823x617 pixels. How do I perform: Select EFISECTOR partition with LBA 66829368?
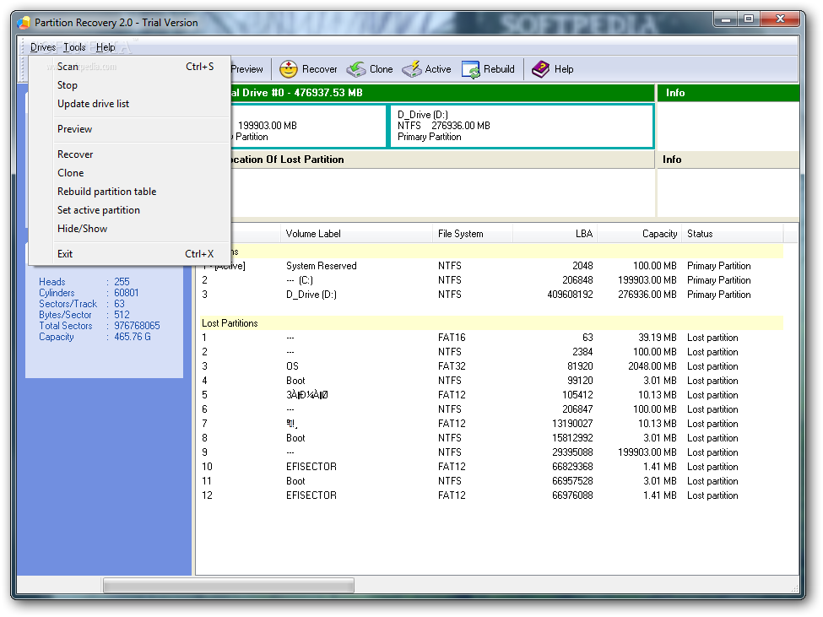pos(491,467)
